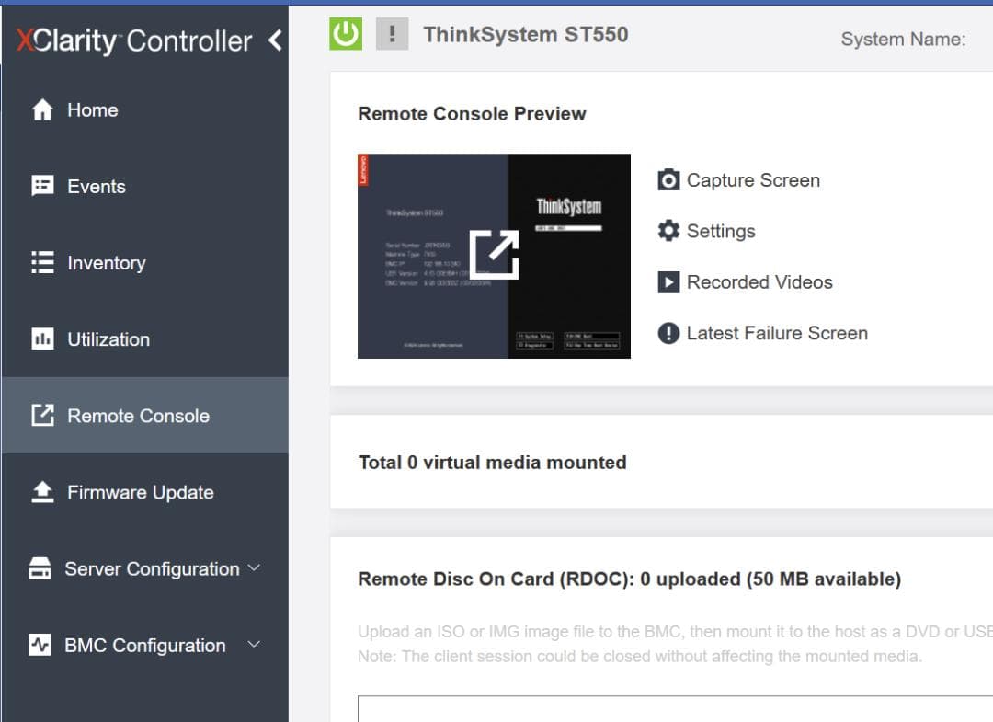Viewport: 993px width, 722px height.
Task: Launch remote console from preview thumbnail
Action: 494,255
